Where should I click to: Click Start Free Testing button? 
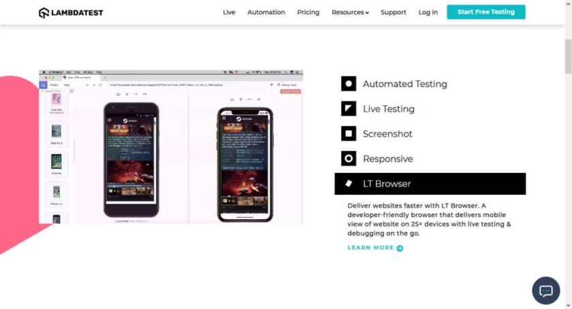pyautogui.click(x=486, y=12)
